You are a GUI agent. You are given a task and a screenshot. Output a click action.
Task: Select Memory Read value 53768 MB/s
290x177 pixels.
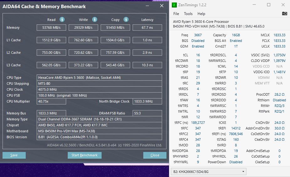click(x=51, y=28)
